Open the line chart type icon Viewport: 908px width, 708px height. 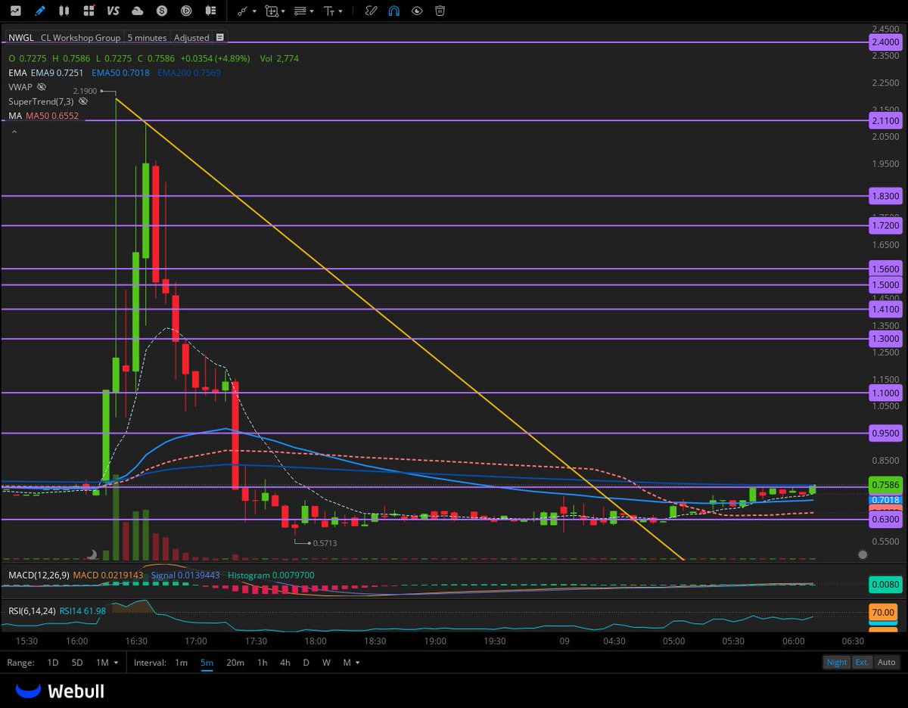point(15,11)
